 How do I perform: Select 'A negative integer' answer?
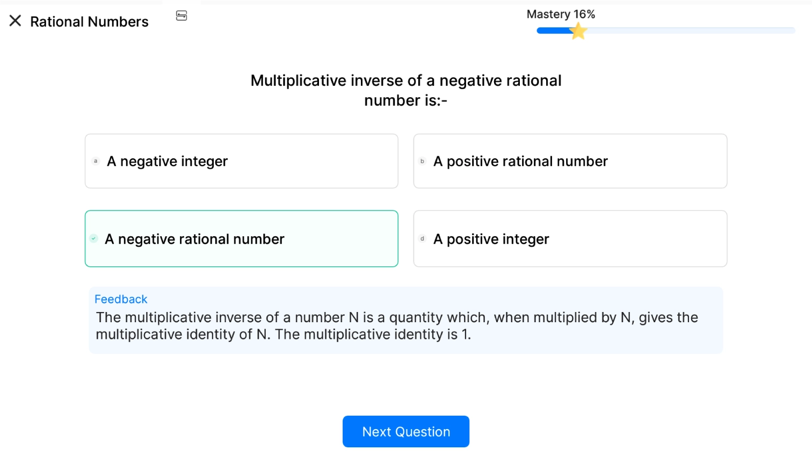pos(242,161)
